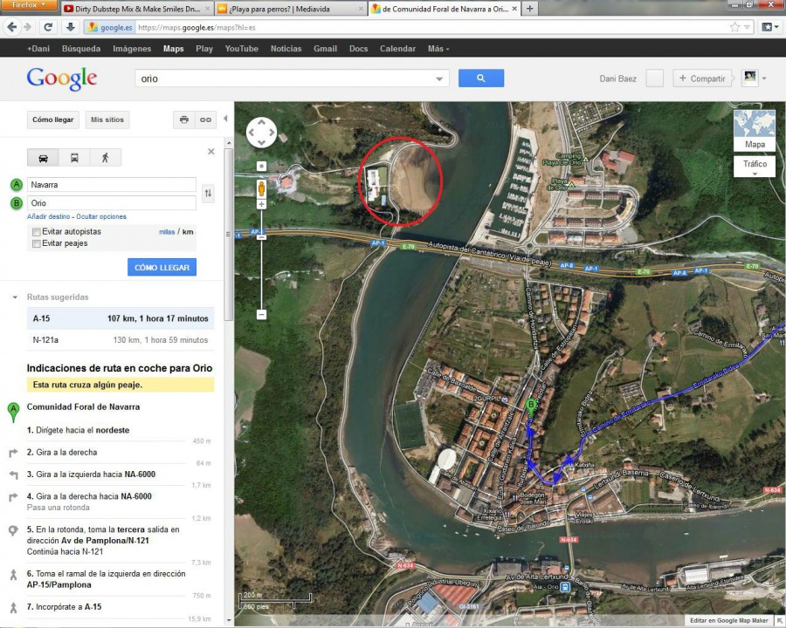
Task: Click the blue CÓMO LLEGAR button
Action: (162, 268)
